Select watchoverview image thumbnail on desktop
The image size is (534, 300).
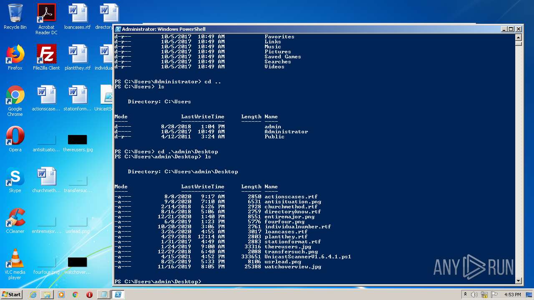78,266
